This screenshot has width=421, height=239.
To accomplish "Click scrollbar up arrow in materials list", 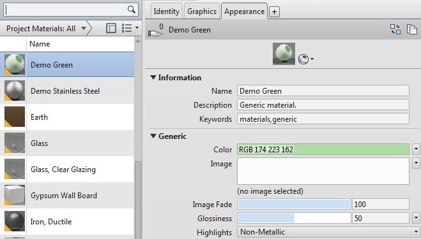I will (138, 41).
